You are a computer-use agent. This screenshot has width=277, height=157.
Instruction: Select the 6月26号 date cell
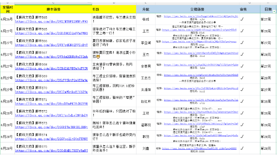point(7,19)
